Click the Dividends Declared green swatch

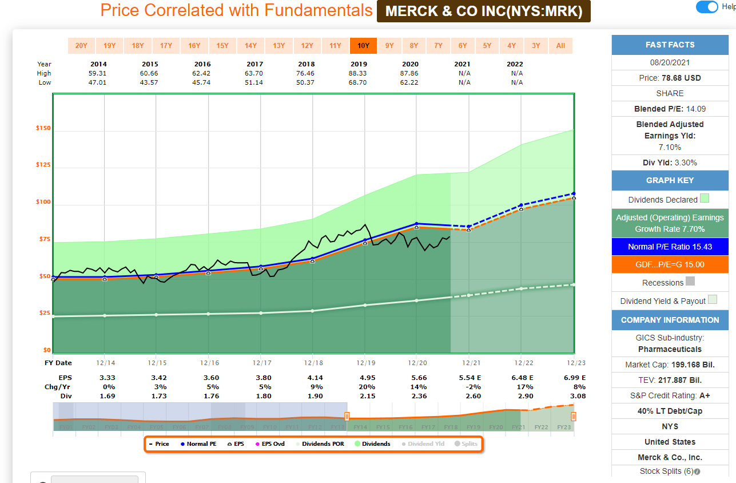[x=705, y=199]
